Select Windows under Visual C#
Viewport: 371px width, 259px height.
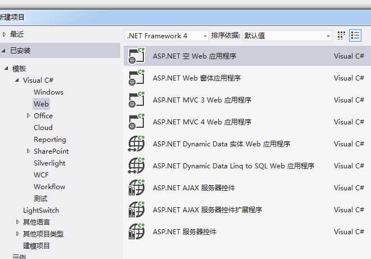[x=48, y=92]
